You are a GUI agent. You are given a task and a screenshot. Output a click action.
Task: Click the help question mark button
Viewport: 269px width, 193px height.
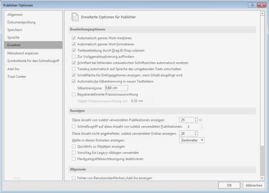(x=253, y=5)
